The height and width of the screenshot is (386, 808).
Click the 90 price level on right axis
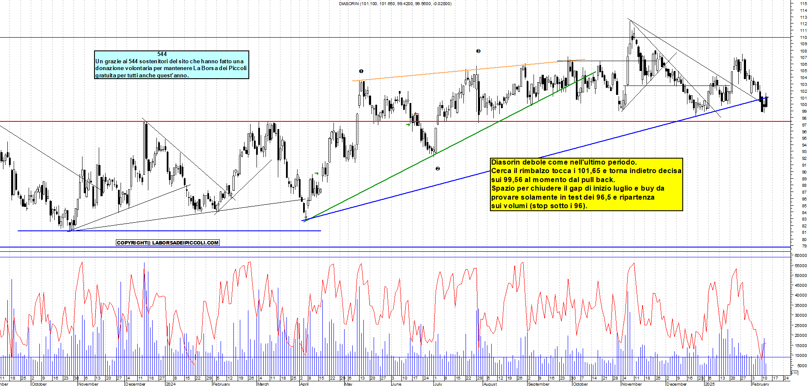[x=804, y=172]
